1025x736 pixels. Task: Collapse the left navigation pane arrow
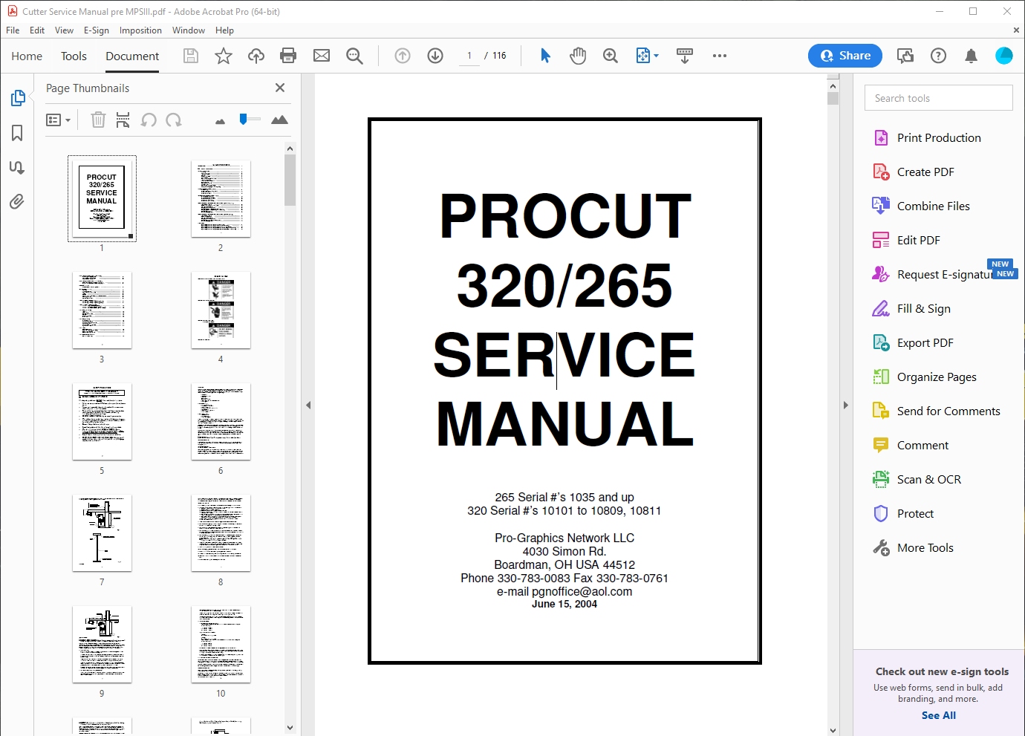point(308,405)
